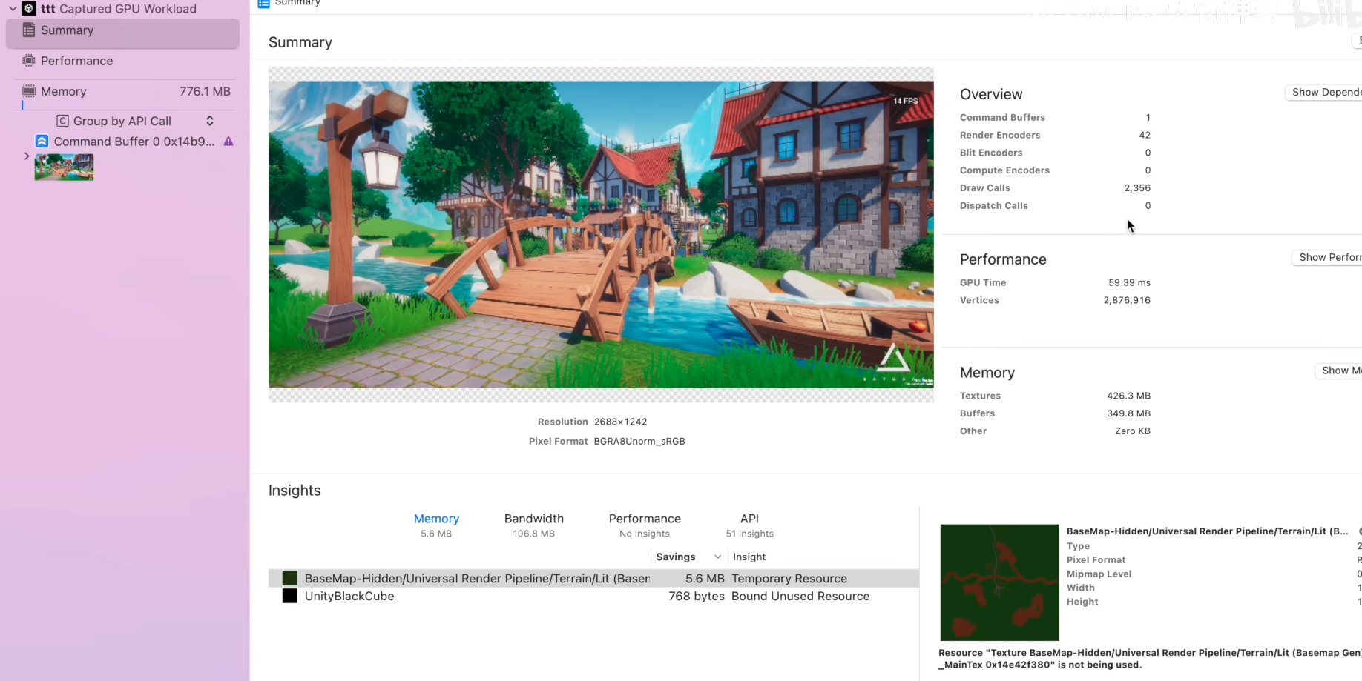Image resolution: width=1362 pixels, height=681 pixels.
Task: Click the large captured frame preview image
Action: 601,234
